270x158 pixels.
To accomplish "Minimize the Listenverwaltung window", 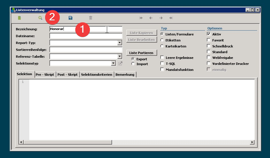I will coord(248,10).
